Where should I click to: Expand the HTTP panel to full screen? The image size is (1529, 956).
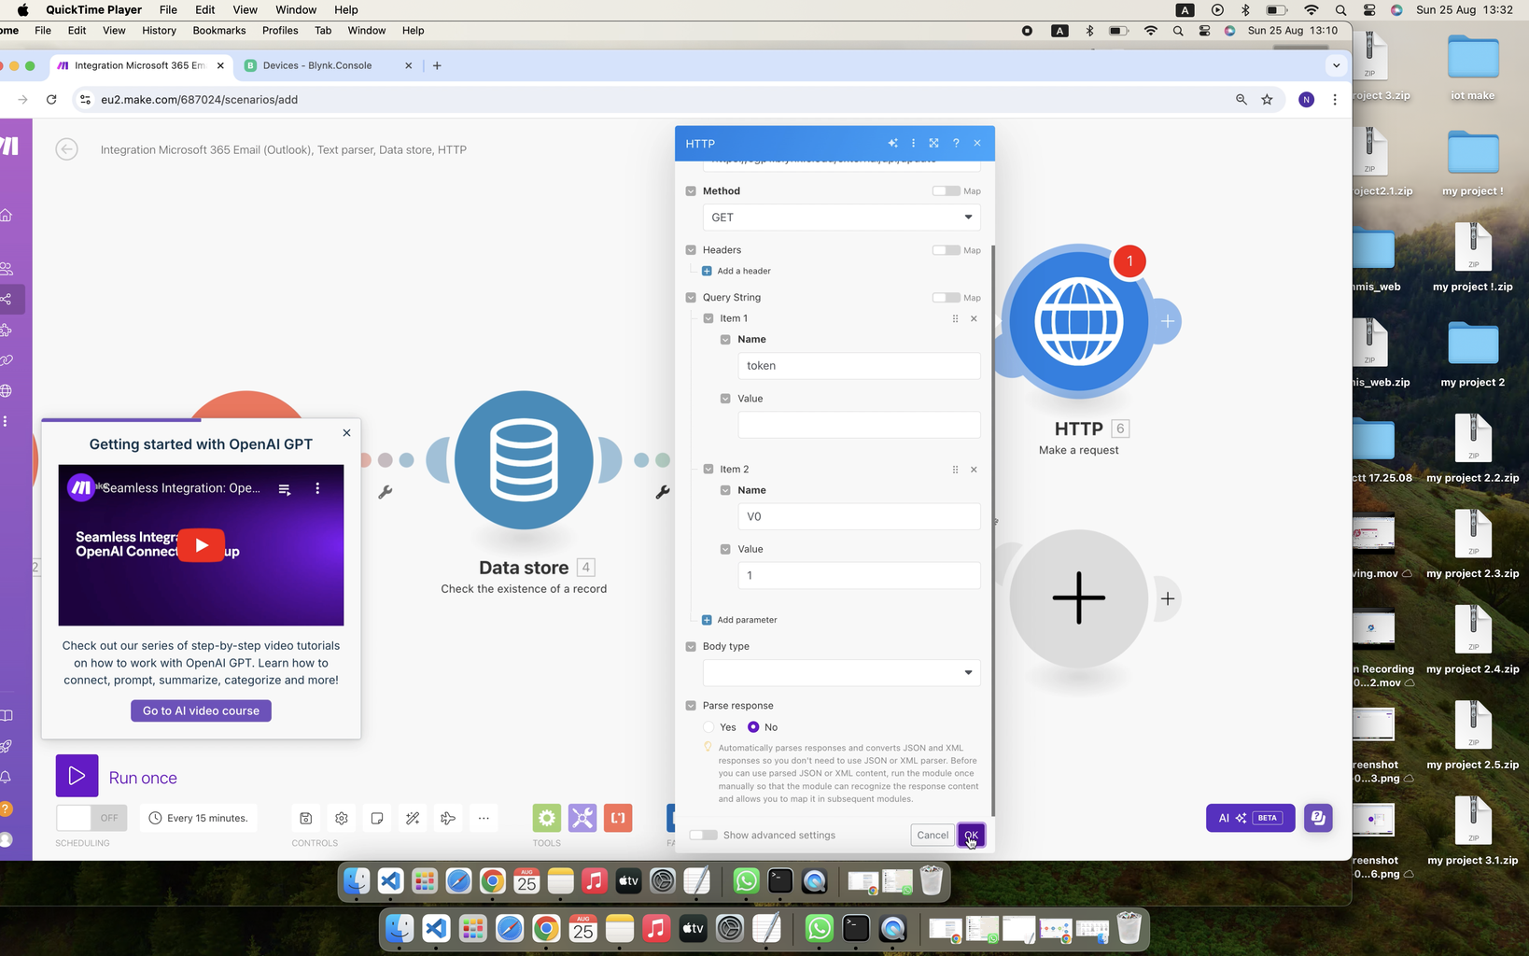934,143
